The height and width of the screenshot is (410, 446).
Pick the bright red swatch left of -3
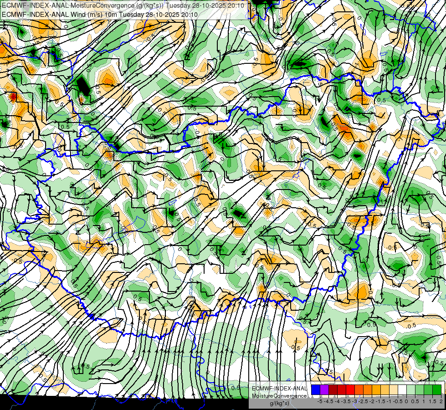point(350,390)
